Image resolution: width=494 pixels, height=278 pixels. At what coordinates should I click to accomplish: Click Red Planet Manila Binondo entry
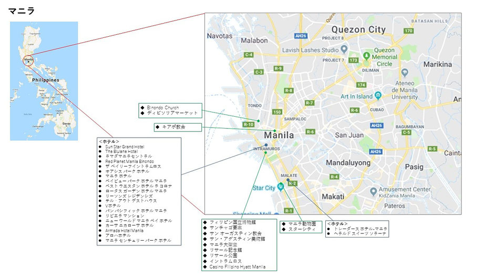tap(129, 161)
